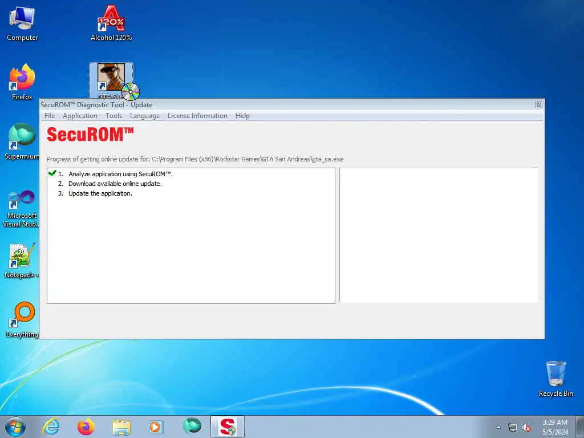584x438 pixels.
Task: Click the Show desktop button
Action: coord(580,427)
